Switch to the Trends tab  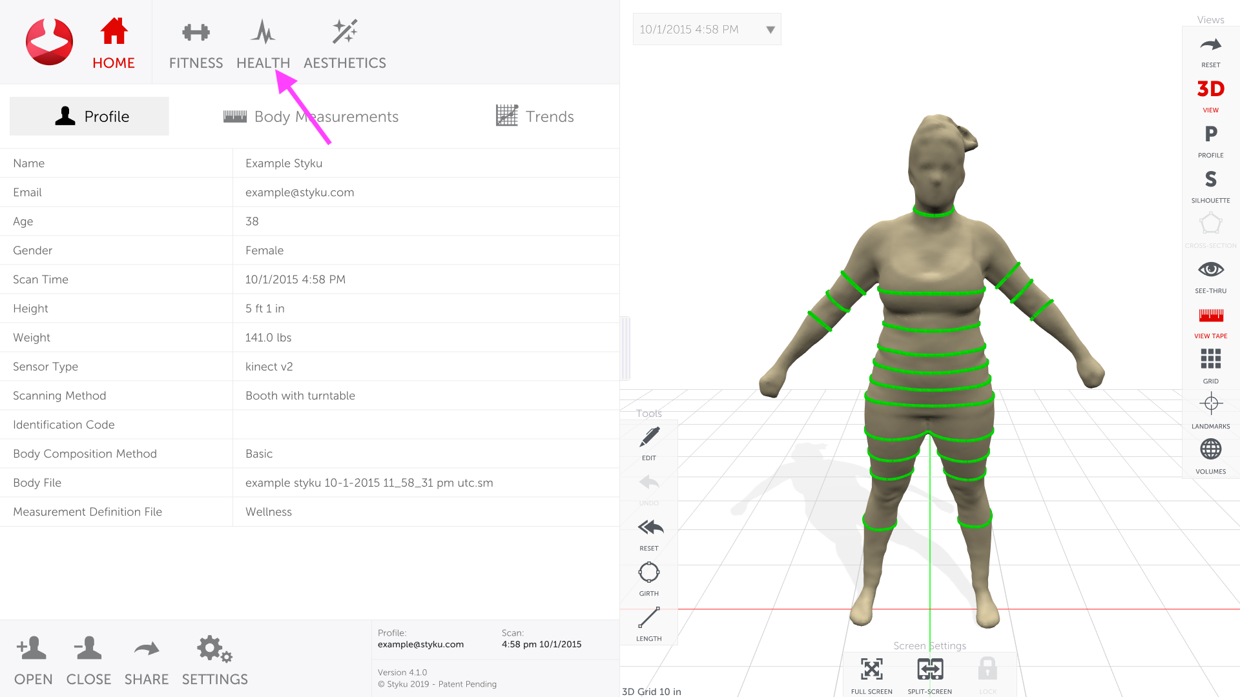coord(535,117)
